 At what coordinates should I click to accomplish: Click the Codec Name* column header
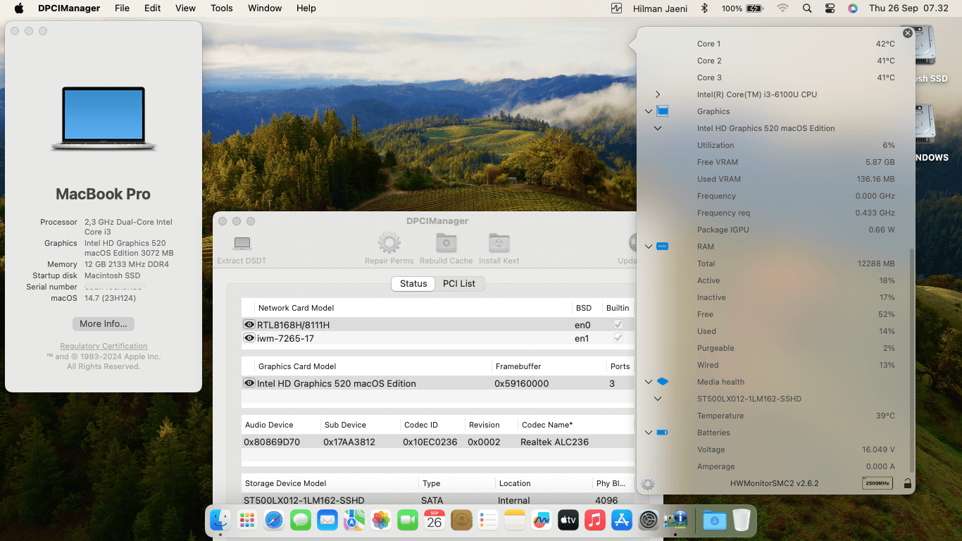click(x=575, y=425)
